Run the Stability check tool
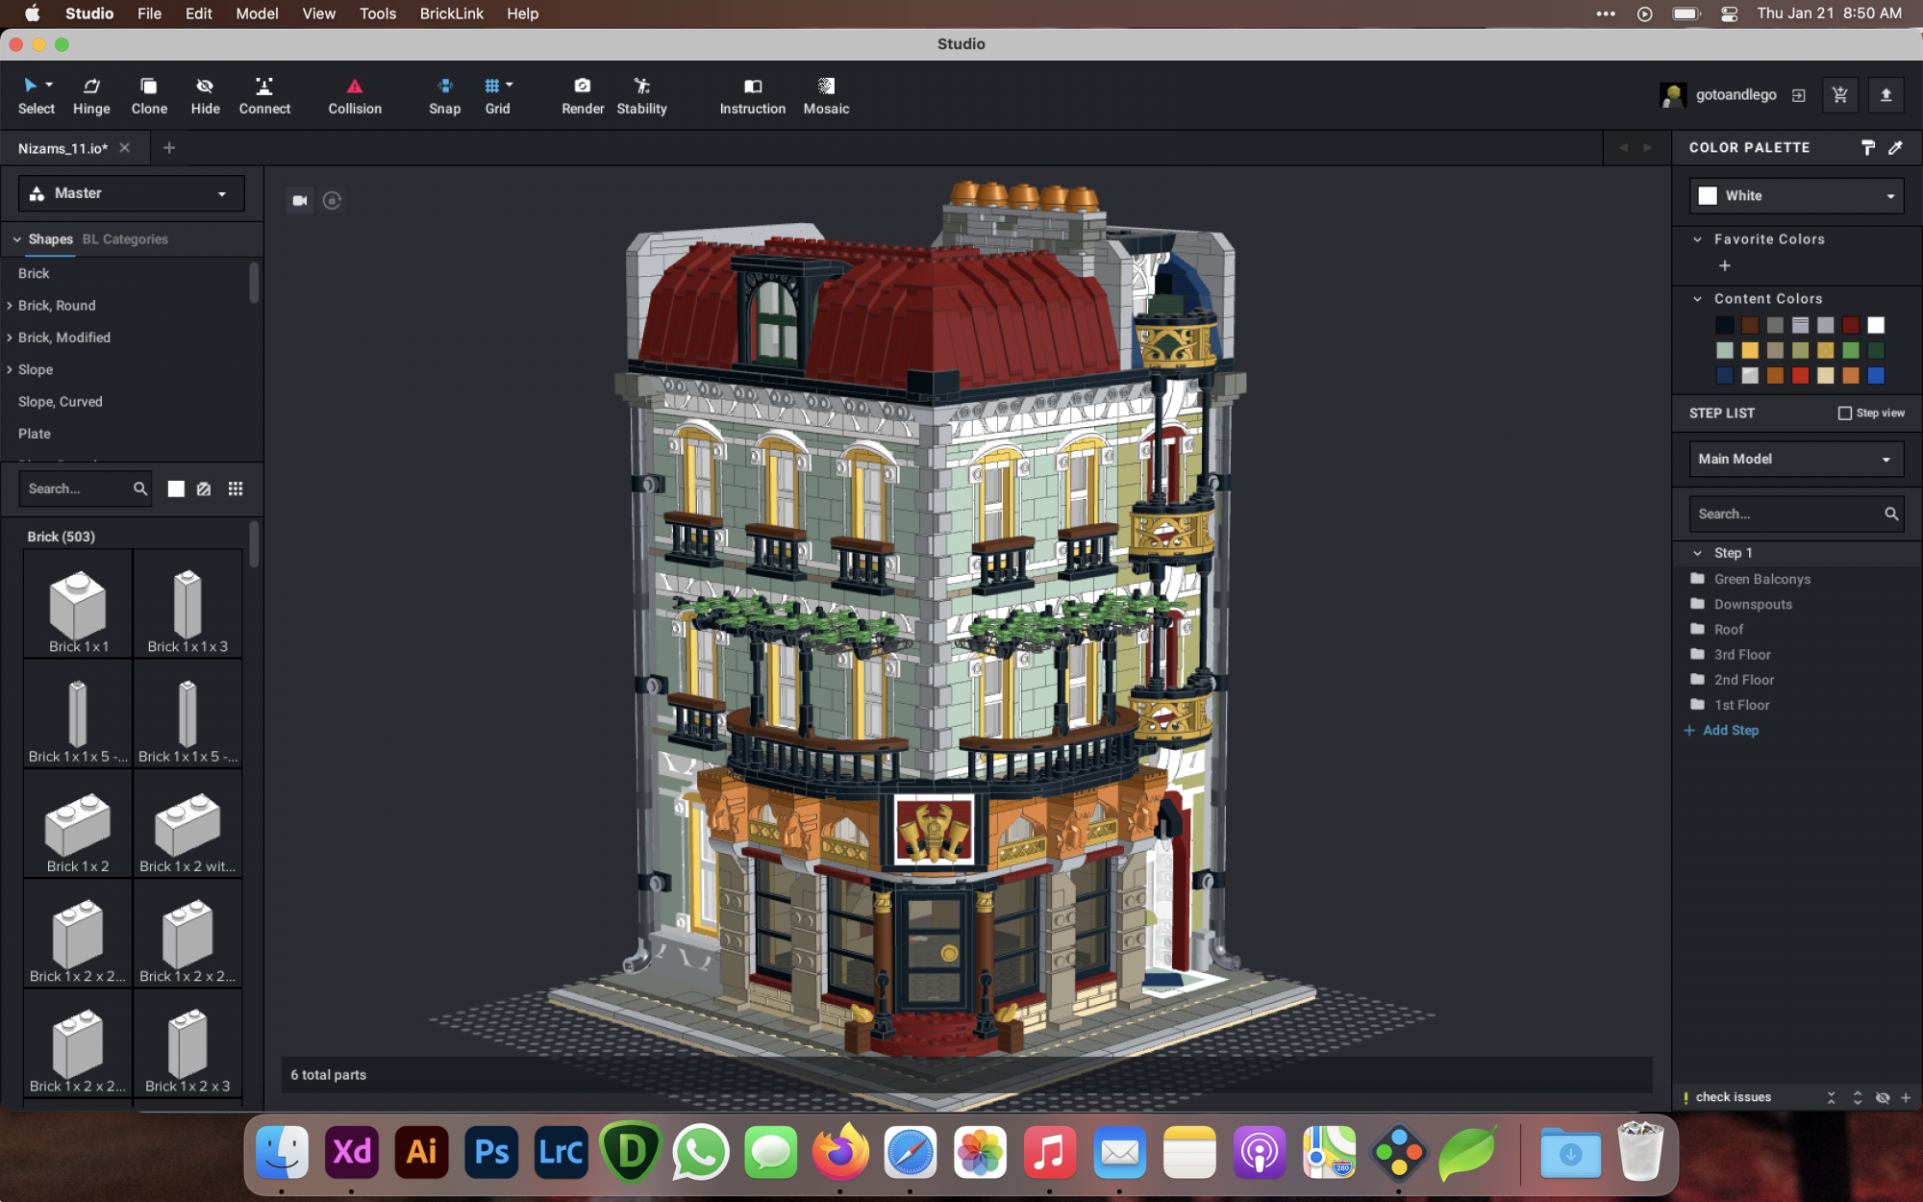The height and width of the screenshot is (1202, 1923). coord(641,95)
